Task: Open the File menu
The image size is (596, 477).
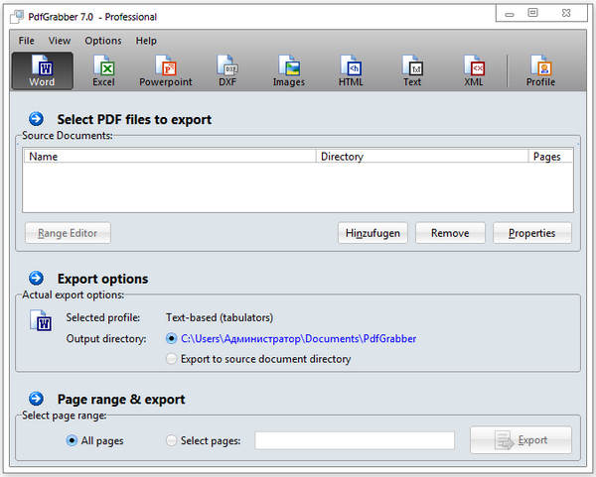Action: [26, 41]
